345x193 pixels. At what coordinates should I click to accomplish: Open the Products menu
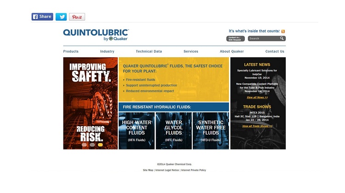(x=71, y=51)
